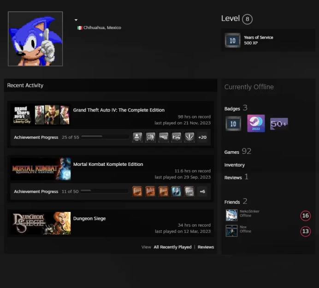The image size is (319, 288).
Task: Open the Dungeon Siege banner image
Action: (x=41, y=223)
